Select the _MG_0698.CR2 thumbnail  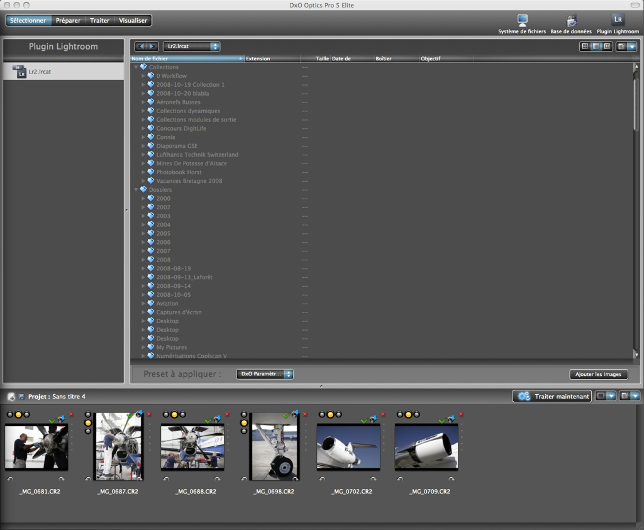pyautogui.click(x=274, y=446)
